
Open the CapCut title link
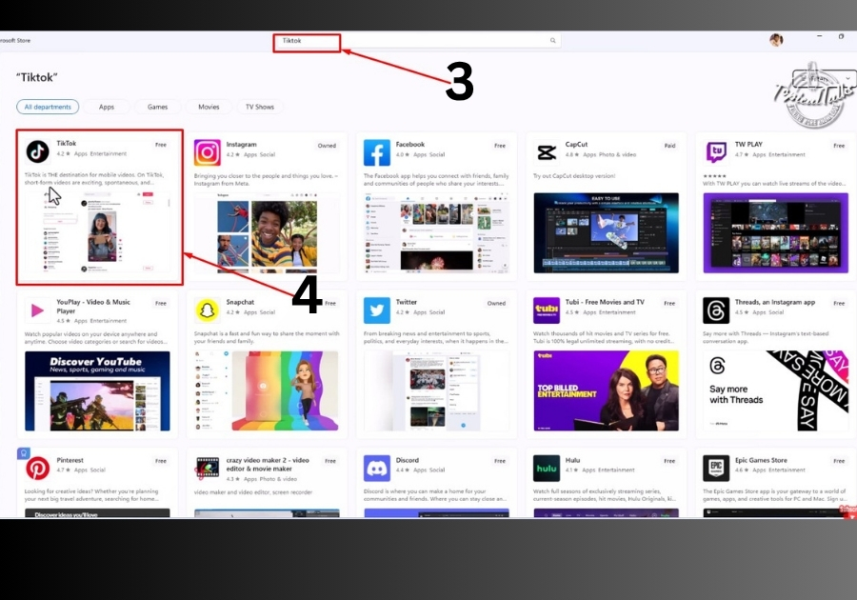point(576,144)
